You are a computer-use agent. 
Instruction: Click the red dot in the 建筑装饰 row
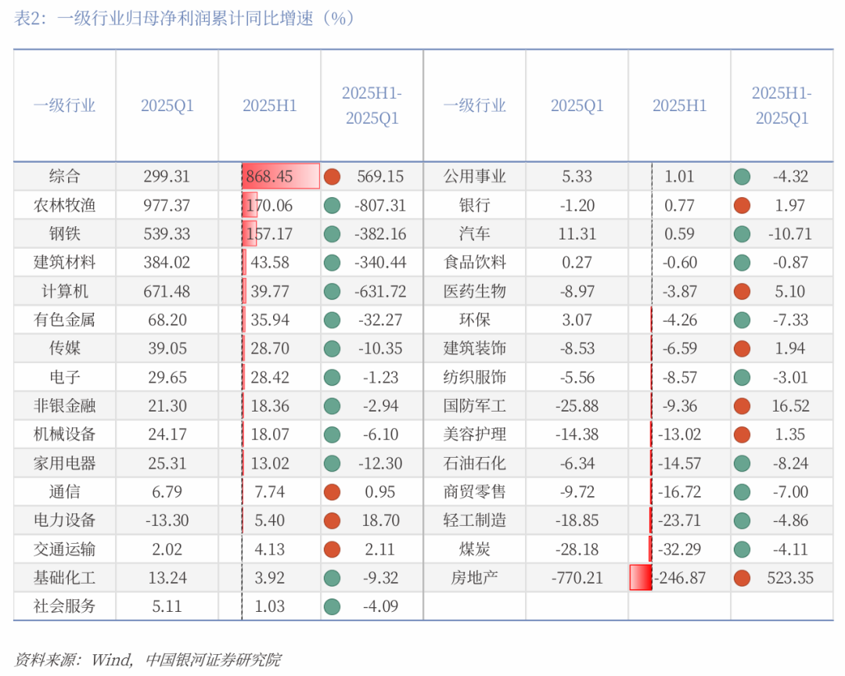[742, 348]
